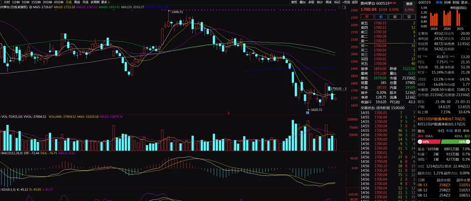
Task: Select the 1分钟 chart period
Action: 15,2
